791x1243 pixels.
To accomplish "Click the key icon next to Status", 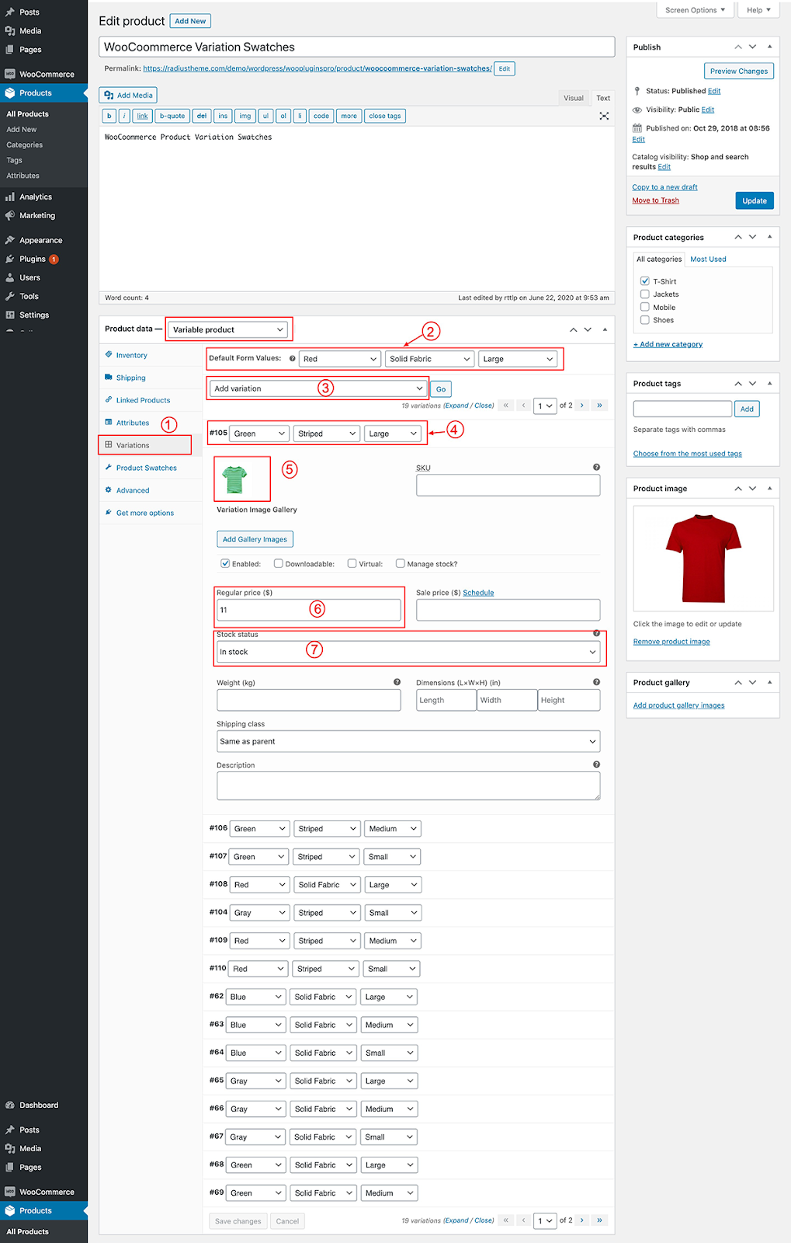I will pos(637,91).
